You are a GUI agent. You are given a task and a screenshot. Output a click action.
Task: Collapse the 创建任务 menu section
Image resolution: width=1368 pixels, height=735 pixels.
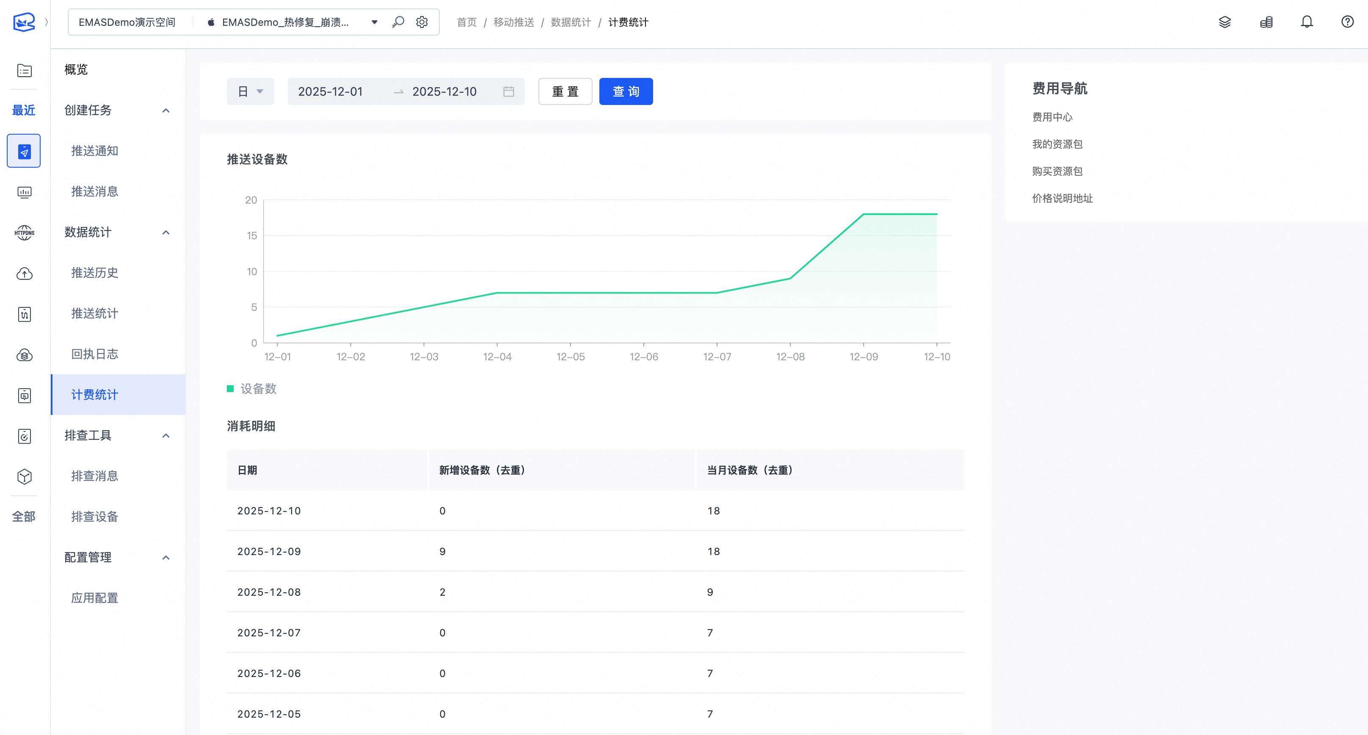click(165, 111)
